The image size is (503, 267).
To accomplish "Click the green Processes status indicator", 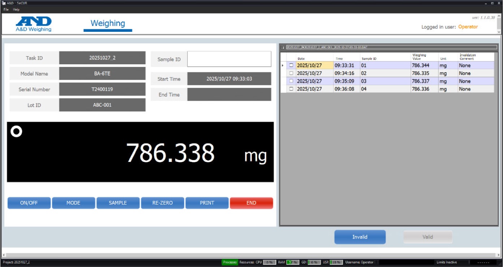I will [x=230, y=262].
